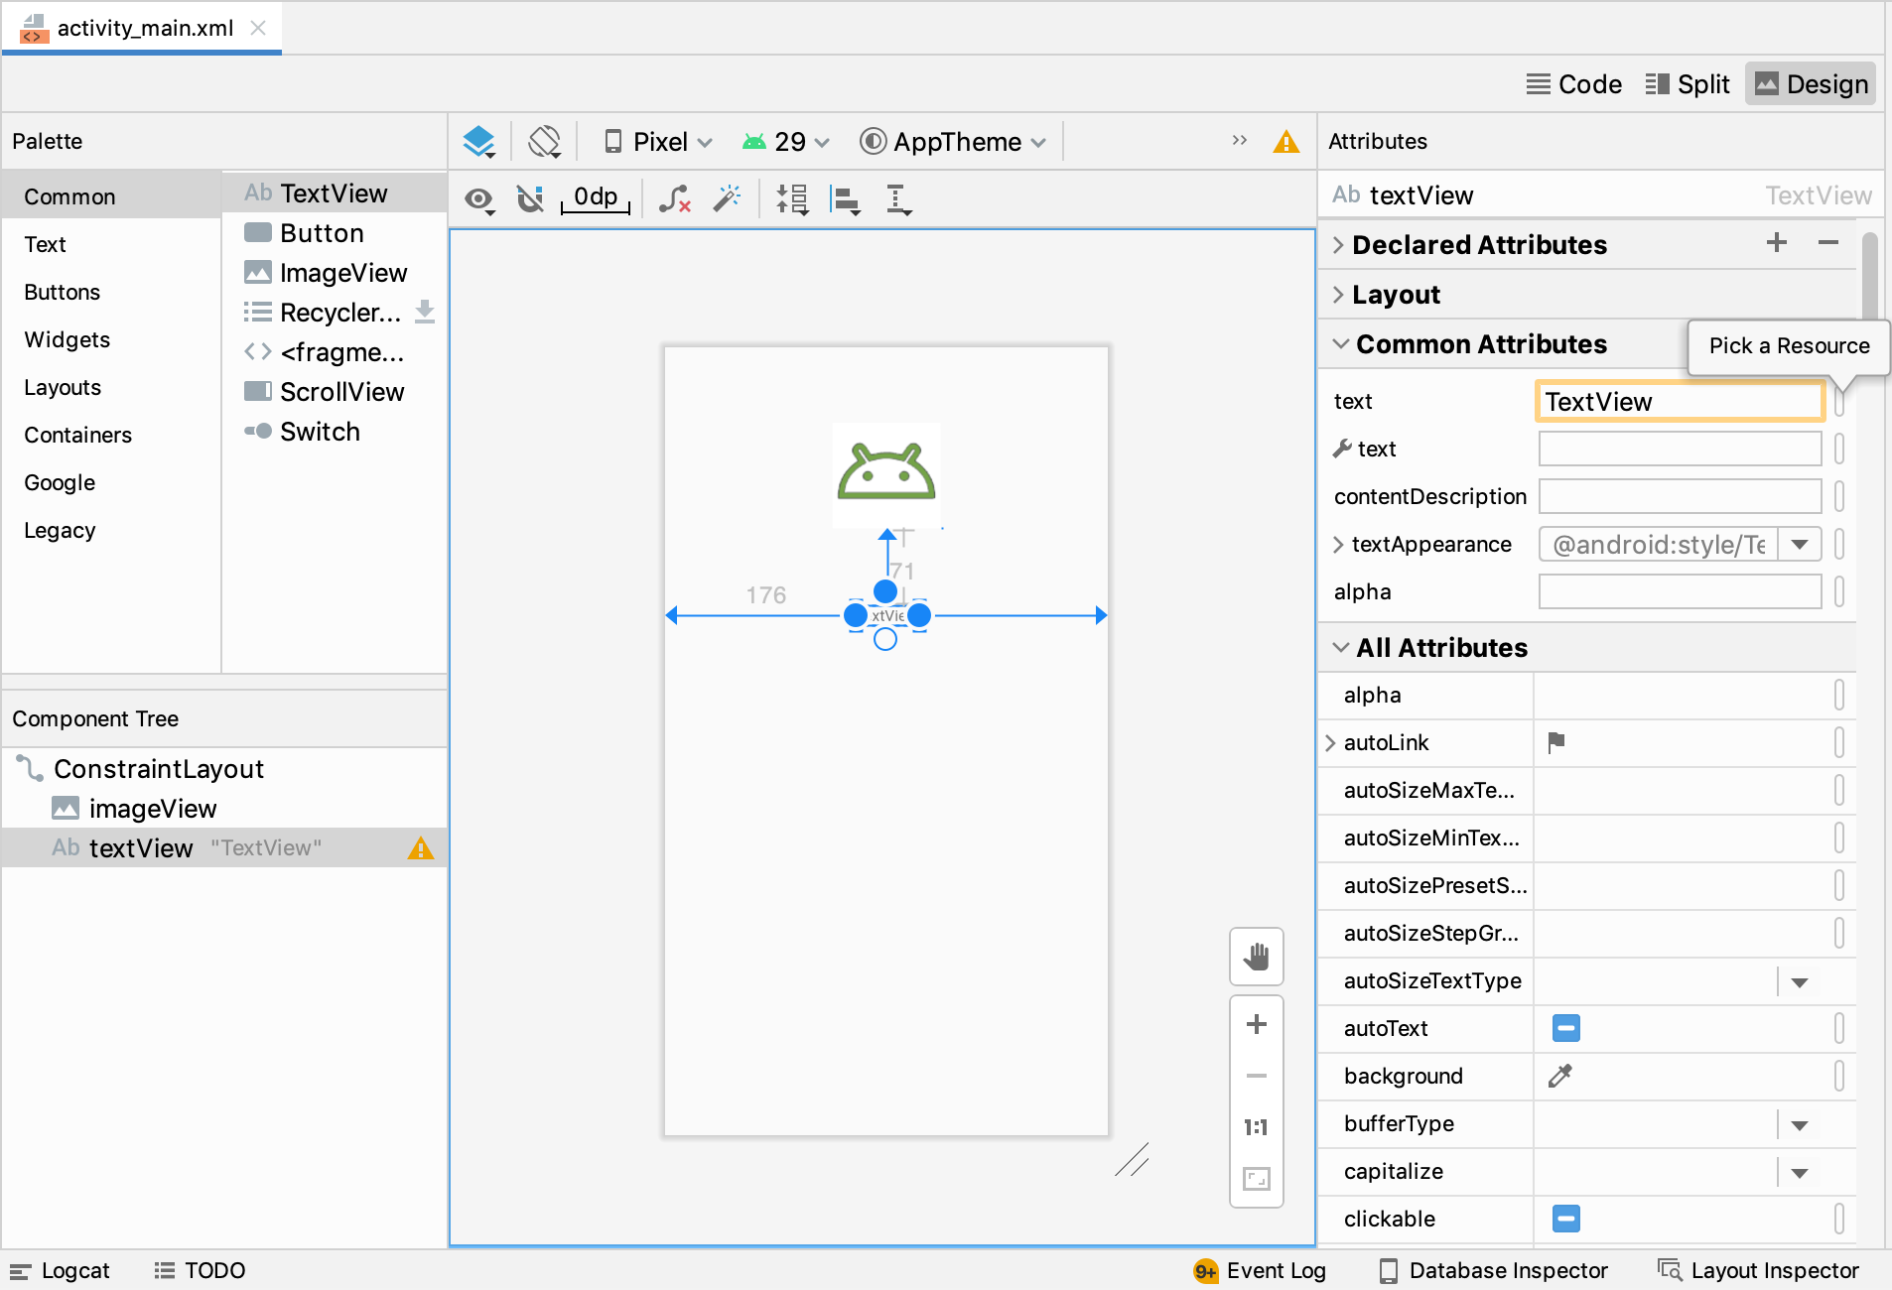Open Layout Inspector
This screenshot has width=1892, height=1290.
(1758, 1270)
